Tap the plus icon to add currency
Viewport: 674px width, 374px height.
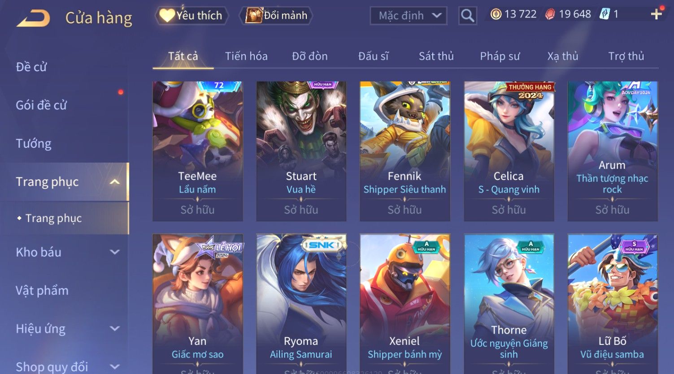click(656, 14)
